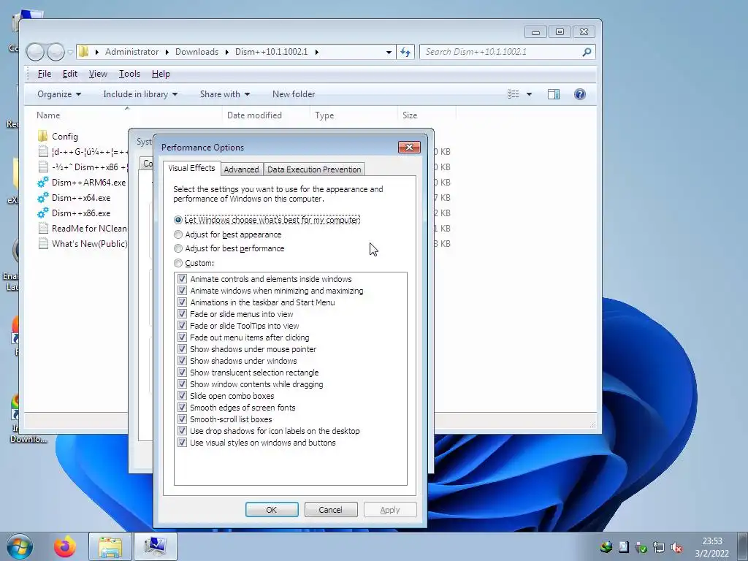Click the refresh arrows beside the address bar
748x561 pixels.
click(405, 52)
